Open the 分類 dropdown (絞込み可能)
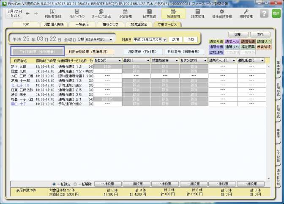The height and width of the screenshot is (204, 284). (x=99, y=39)
